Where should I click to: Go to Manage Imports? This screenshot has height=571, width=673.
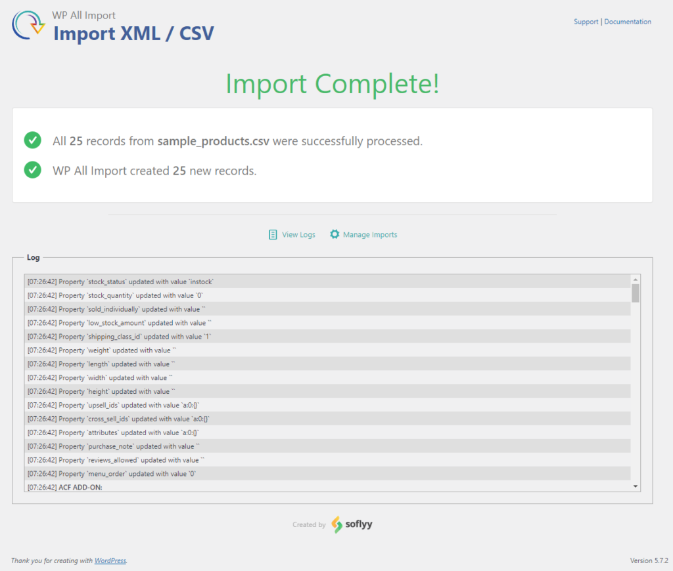(x=370, y=234)
